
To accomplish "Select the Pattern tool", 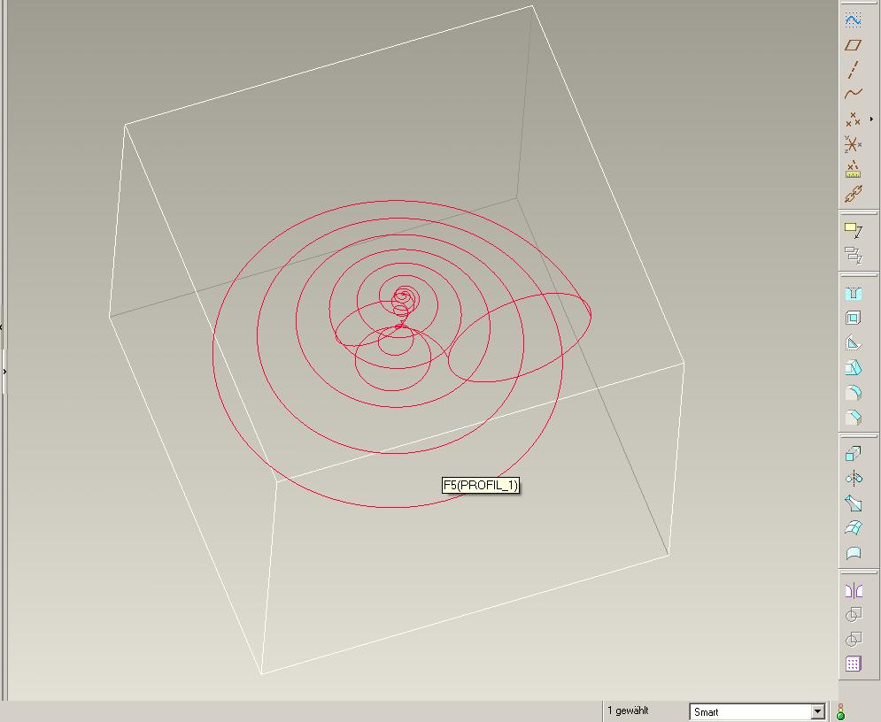I will 853,664.
